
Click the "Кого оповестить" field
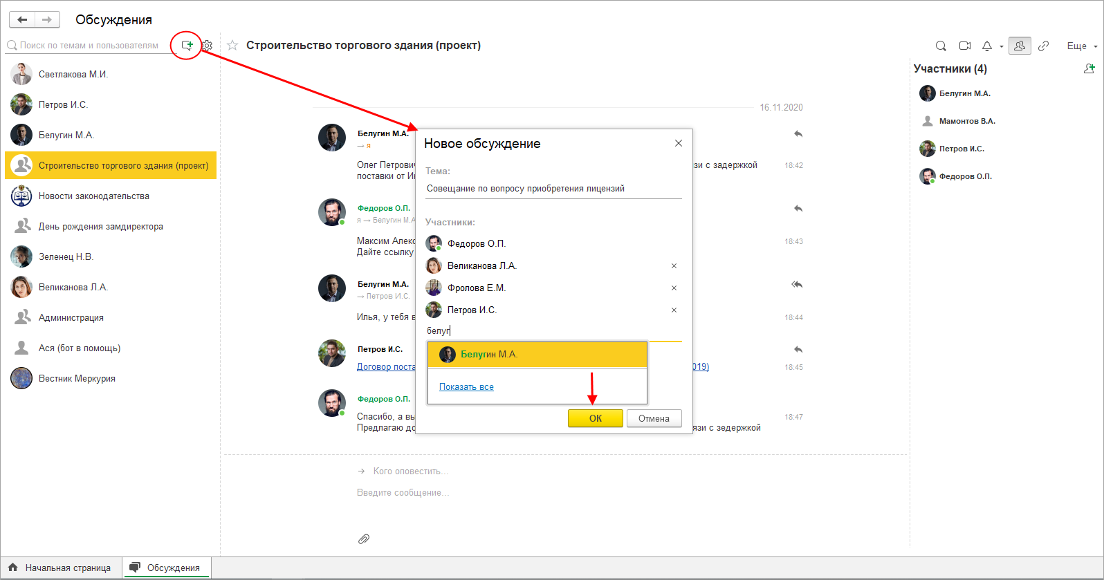[x=411, y=471]
